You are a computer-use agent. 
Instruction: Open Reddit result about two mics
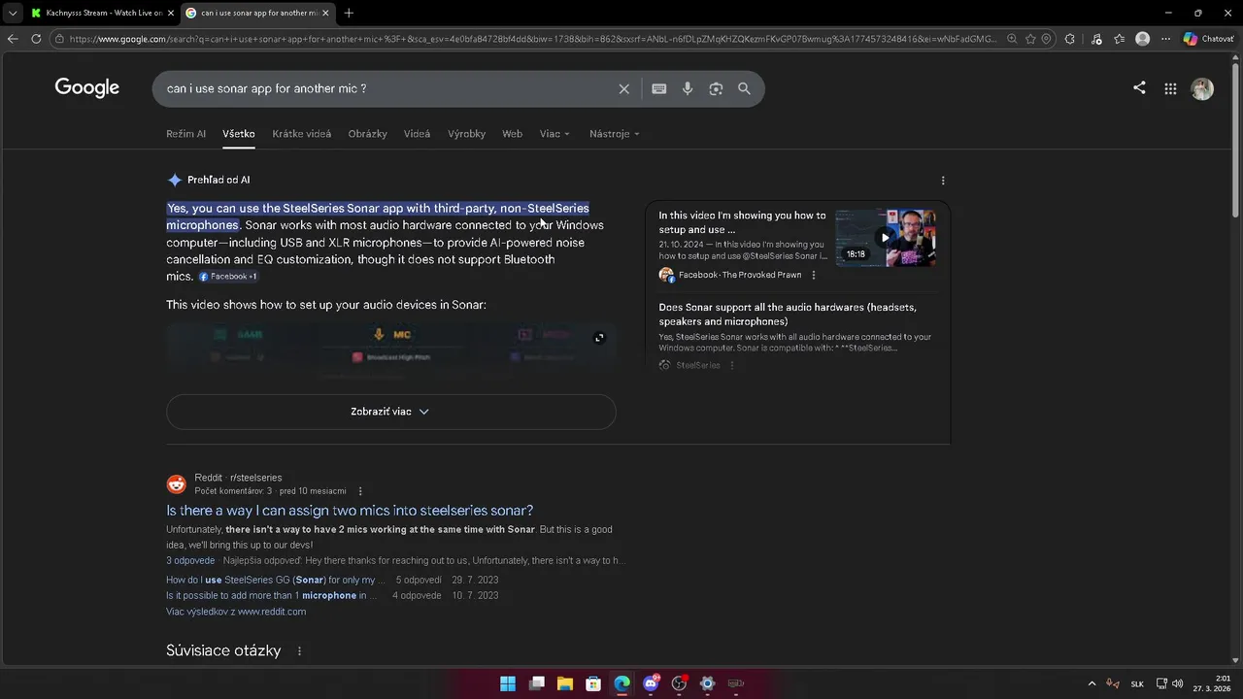pos(350,511)
